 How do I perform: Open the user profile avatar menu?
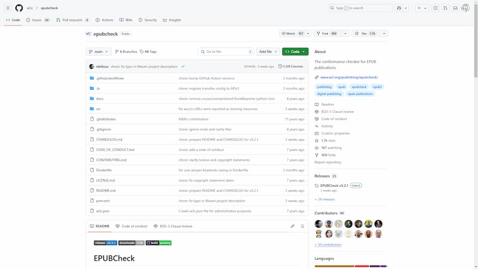(x=466, y=8)
